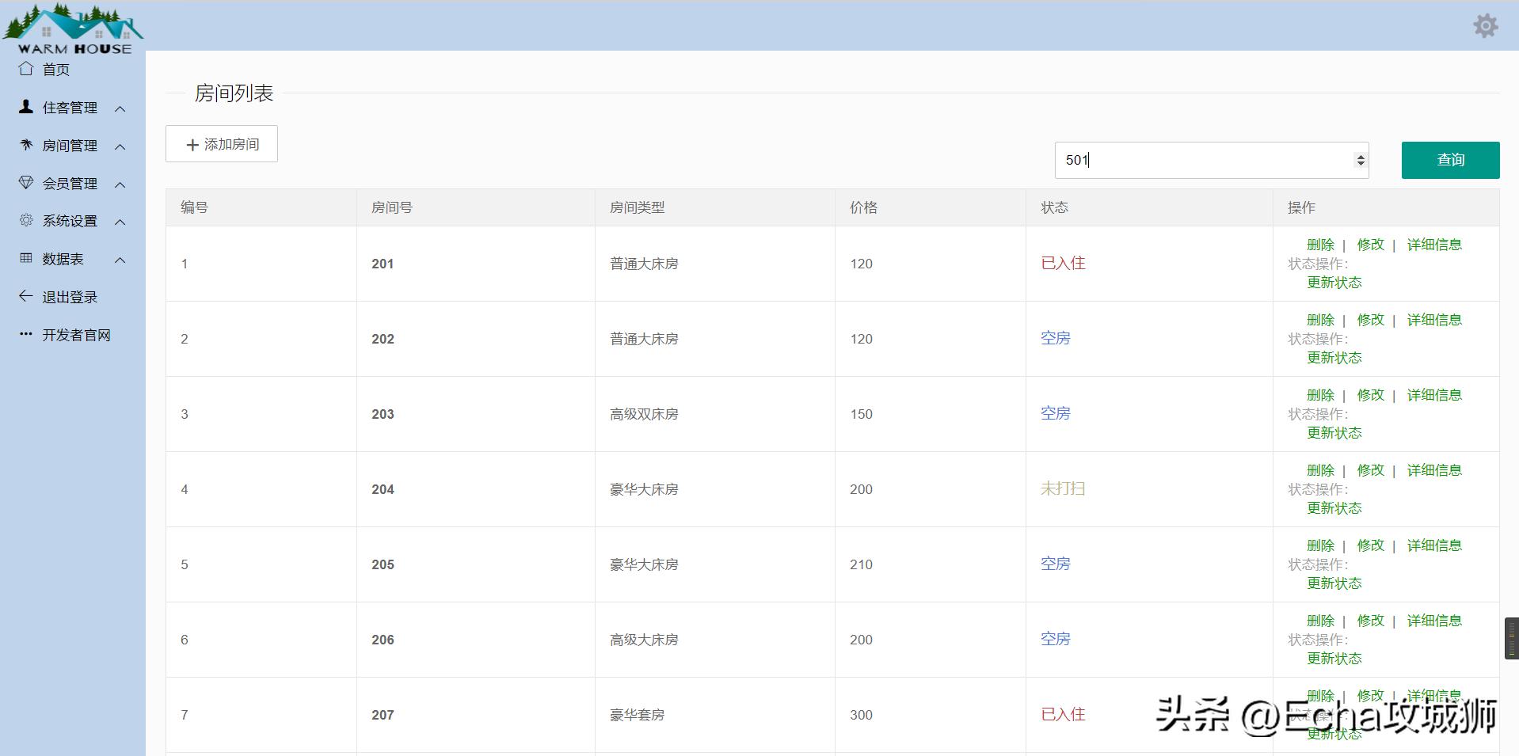Screen dimensions: 1519x756
Task: Open the 首页 menu entry
Action: 55,69
